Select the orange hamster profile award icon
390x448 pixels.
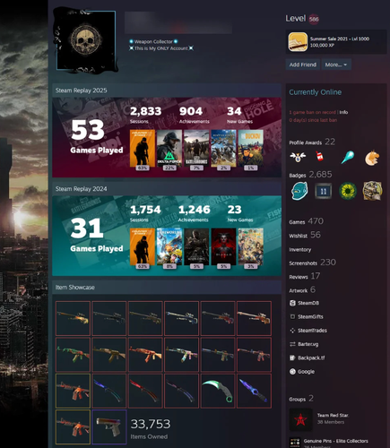[372, 158]
